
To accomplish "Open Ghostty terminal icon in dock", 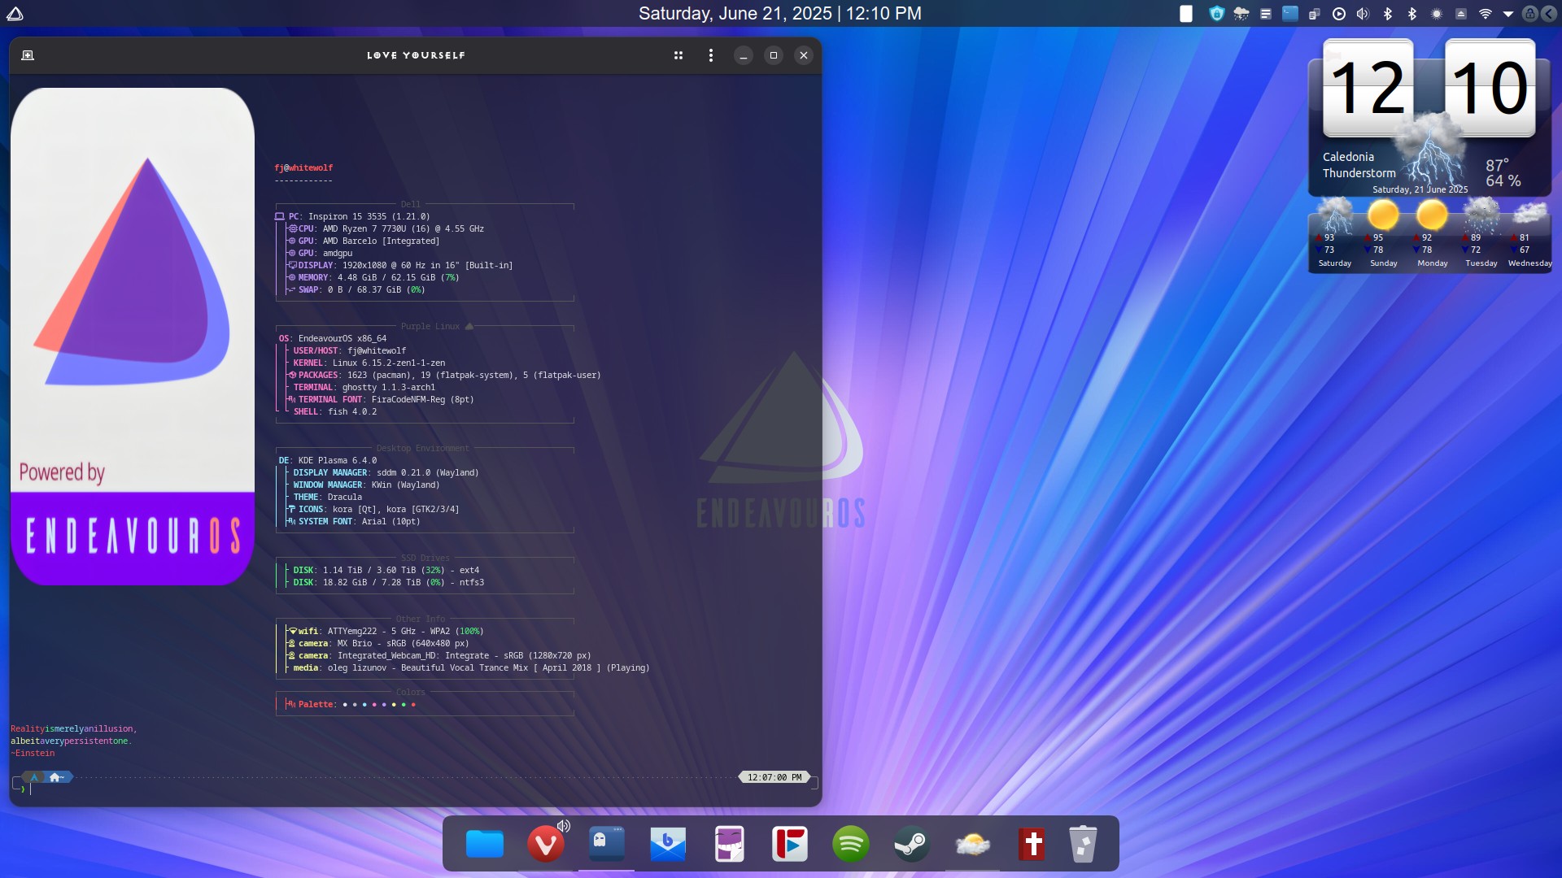I will 607,845.
